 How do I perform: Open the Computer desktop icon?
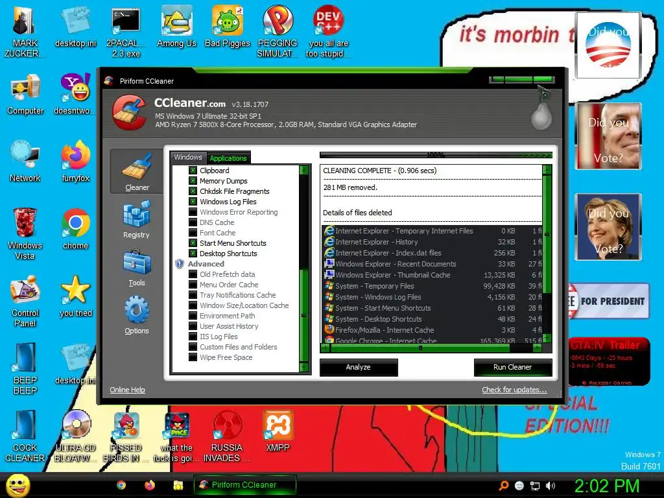tap(25, 95)
